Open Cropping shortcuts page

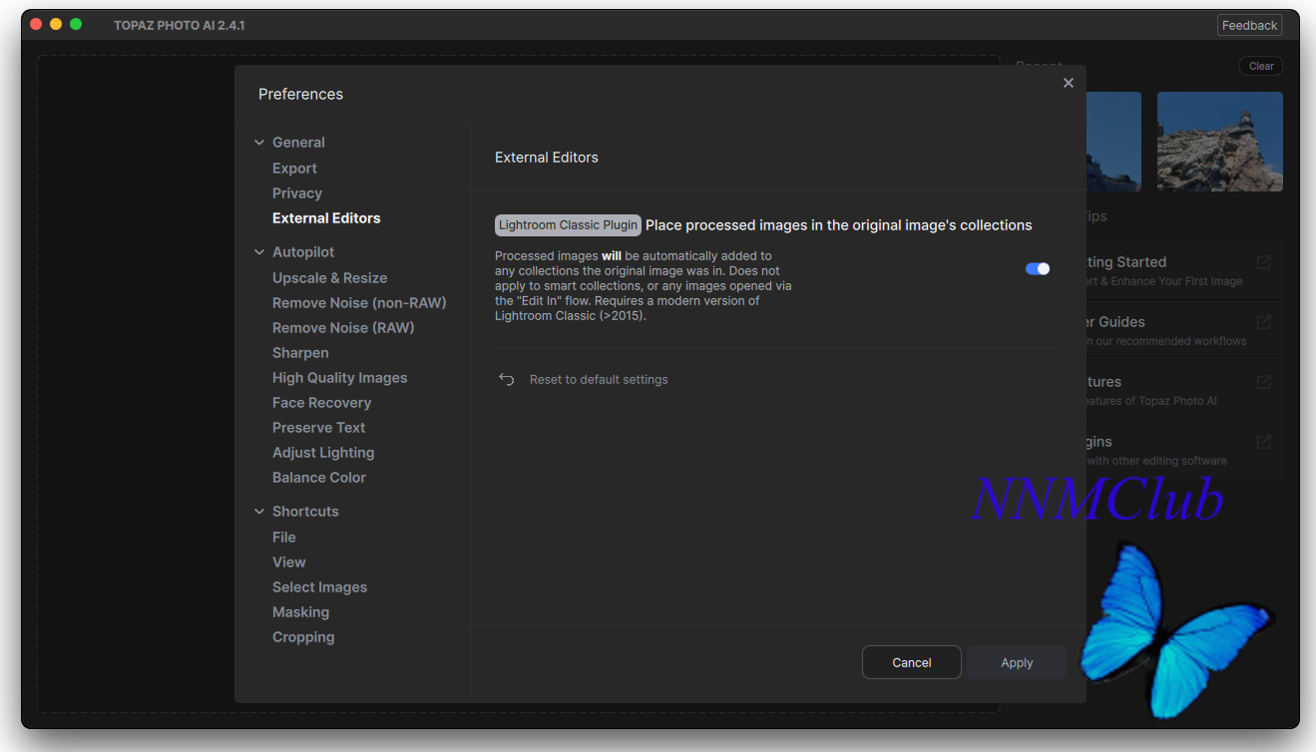point(303,637)
